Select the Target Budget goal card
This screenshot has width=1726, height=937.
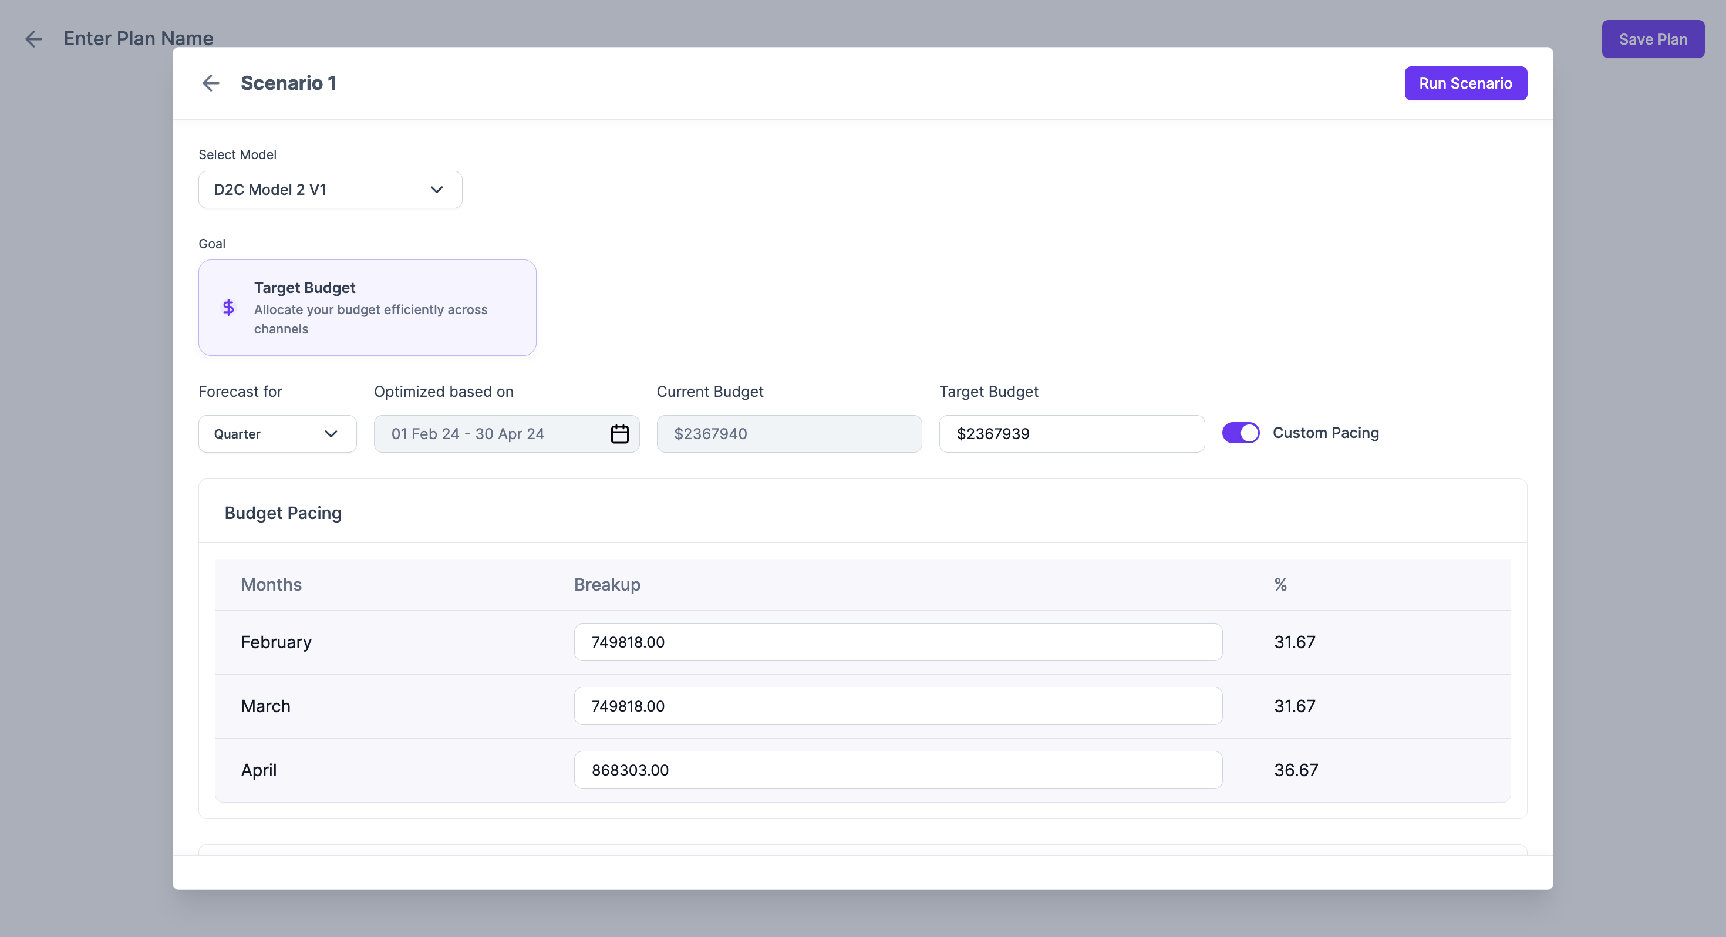point(367,307)
